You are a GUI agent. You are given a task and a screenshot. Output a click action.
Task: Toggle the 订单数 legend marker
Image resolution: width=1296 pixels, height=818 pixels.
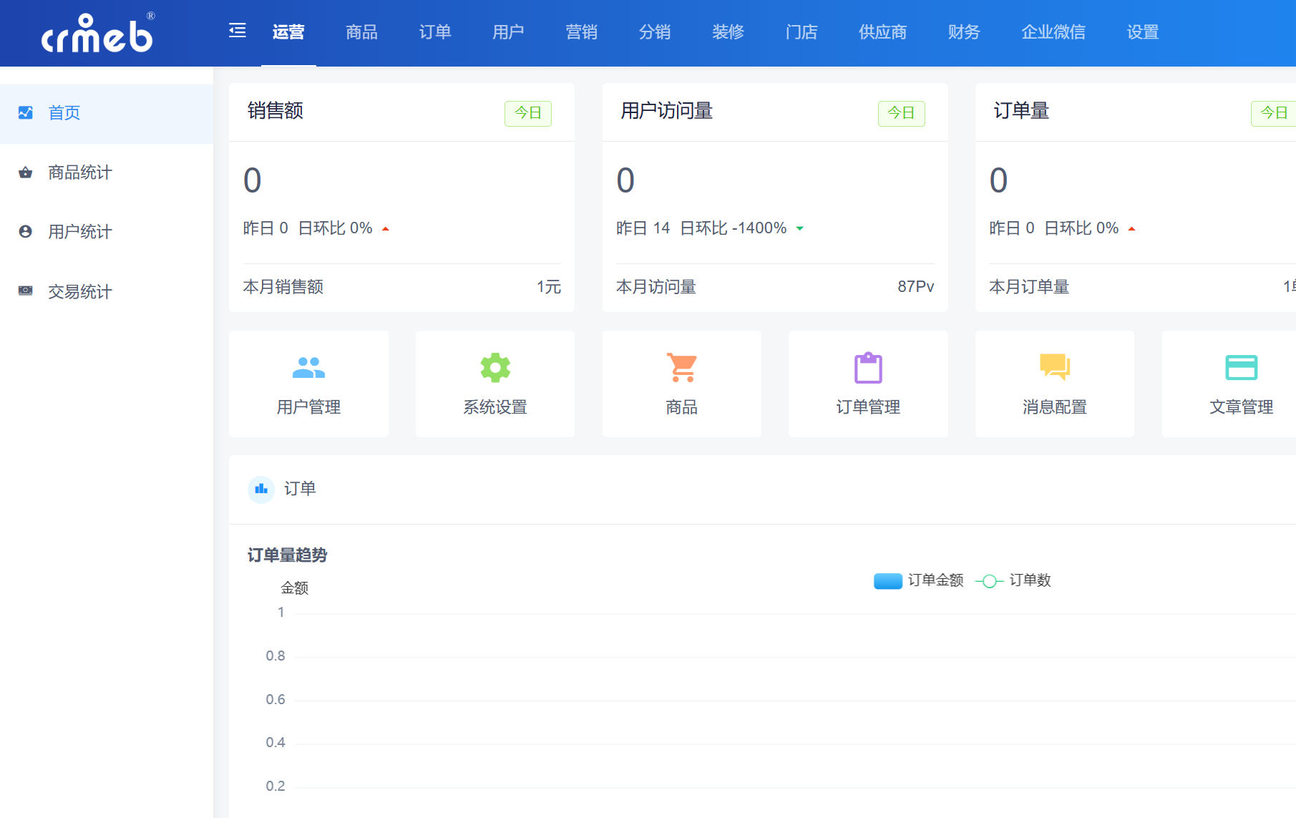(x=989, y=581)
